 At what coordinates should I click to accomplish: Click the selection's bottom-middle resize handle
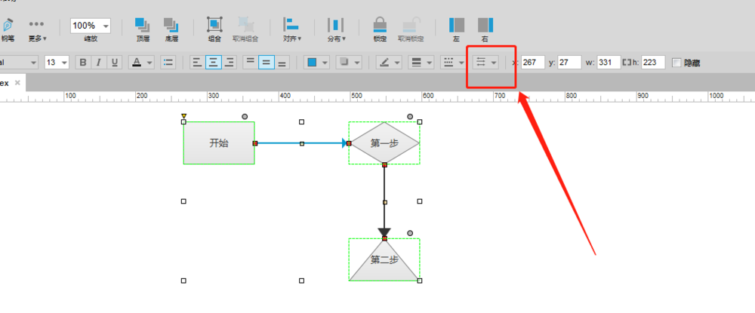pyautogui.click(x=302, y=281)
